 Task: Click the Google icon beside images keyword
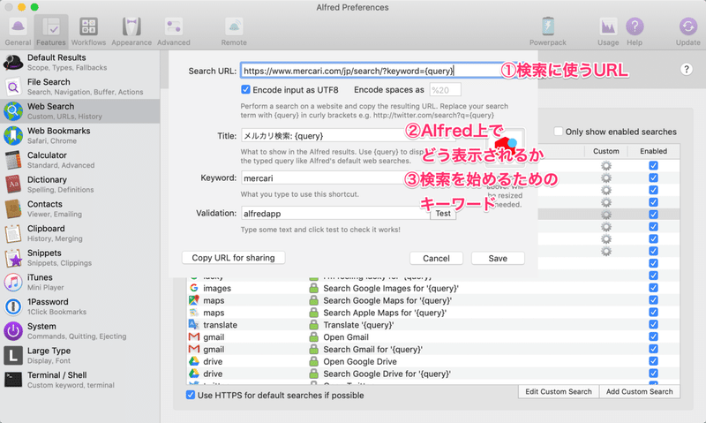click(193, 287)
